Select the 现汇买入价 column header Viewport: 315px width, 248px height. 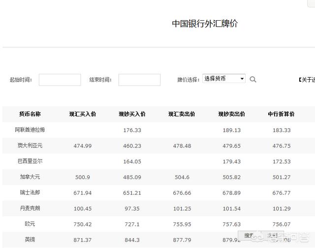point(83,114)
